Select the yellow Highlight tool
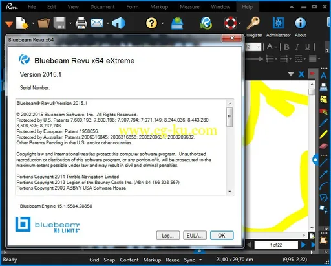Viewport: 331px width, 266px height. (x=324, y=134)
